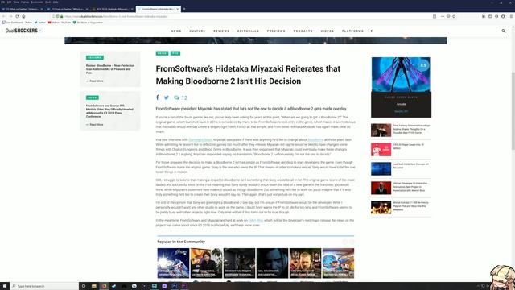The width and height of the screenshot is (515, 290).
Task: Reload the page with the refresh button
Action: [x=17, y=16]
